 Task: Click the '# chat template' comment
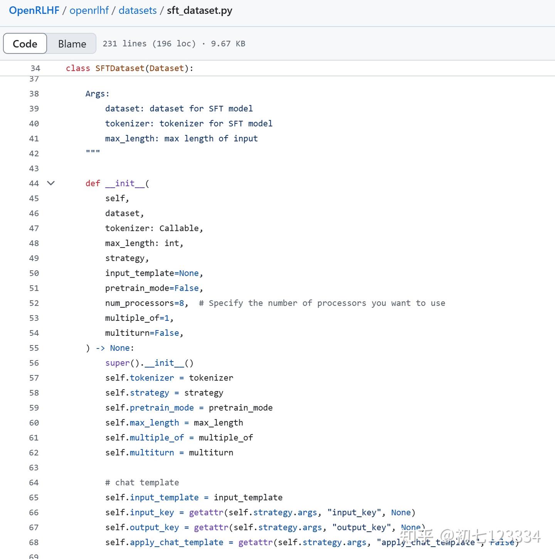click(142, 482)
